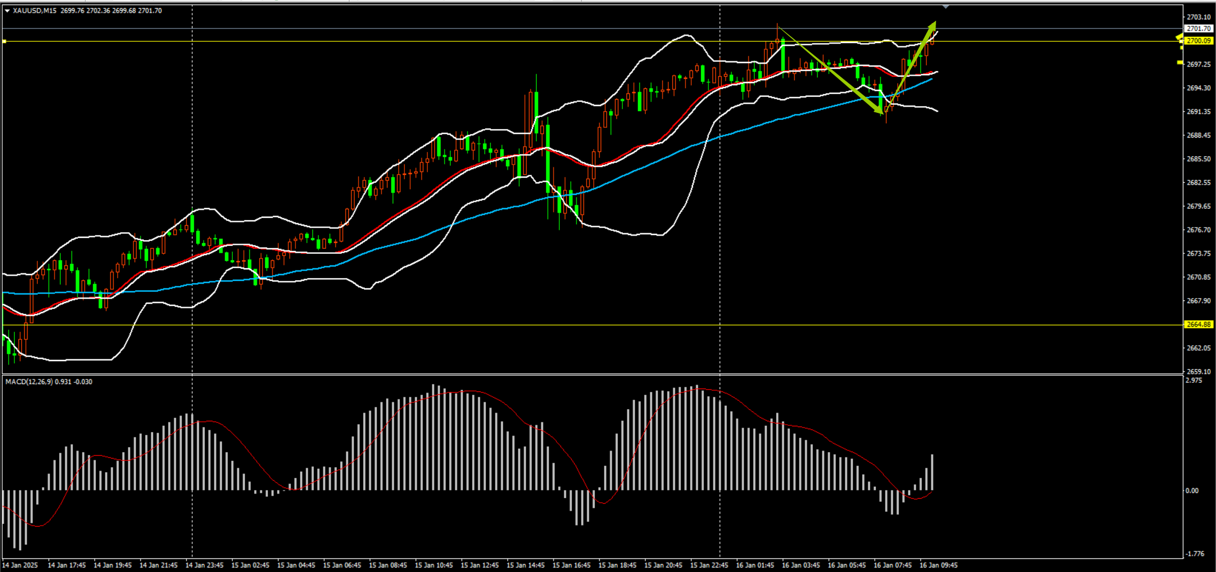Click the 15 Jan 06:45 time label
Image resolution: width=1216 pixels, height=572 pixels.
342,565
